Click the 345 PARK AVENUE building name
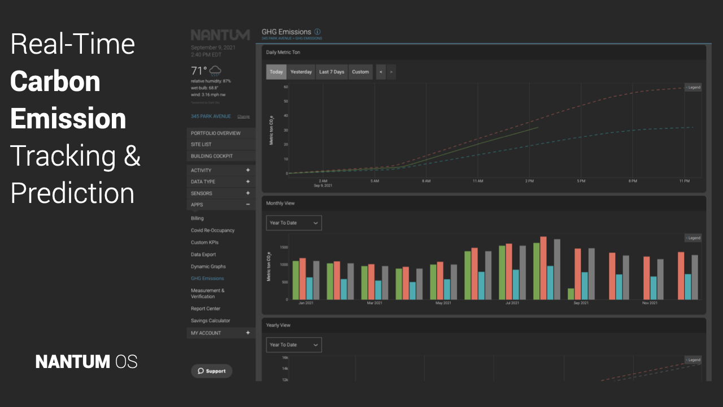The image size is (723, 407). tap(211, 116)
